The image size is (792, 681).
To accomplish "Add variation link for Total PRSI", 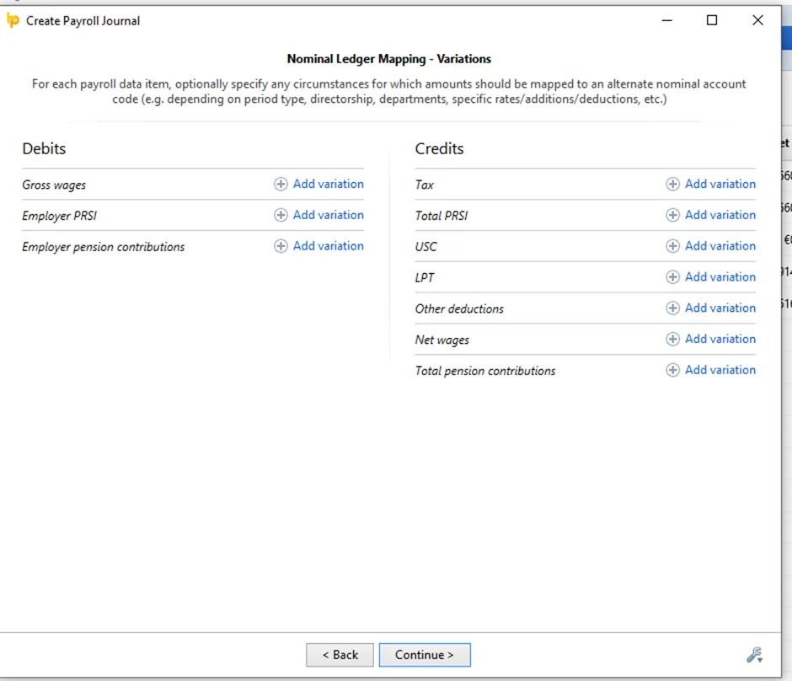I will click(x=720, y=215).
